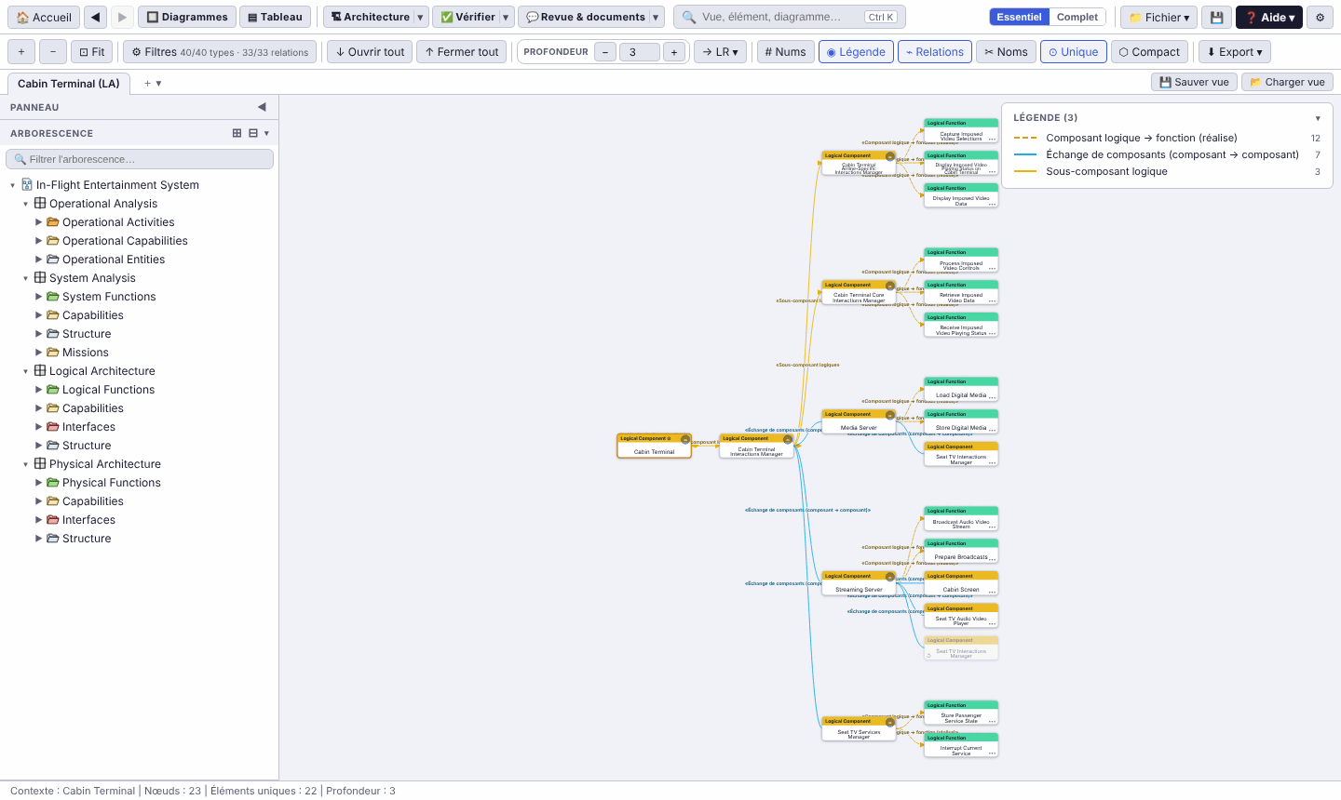Click Charger vue button
Screen dimensions: 1341x800
click(x=1287, y=82)
